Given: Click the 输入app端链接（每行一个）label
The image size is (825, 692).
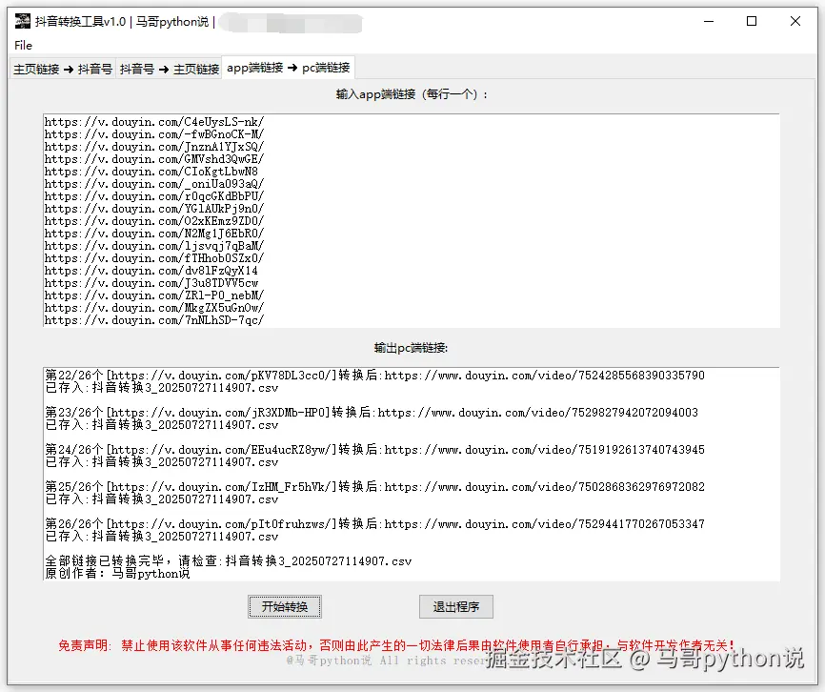Looking at the screenshot, I should (412, 94).
